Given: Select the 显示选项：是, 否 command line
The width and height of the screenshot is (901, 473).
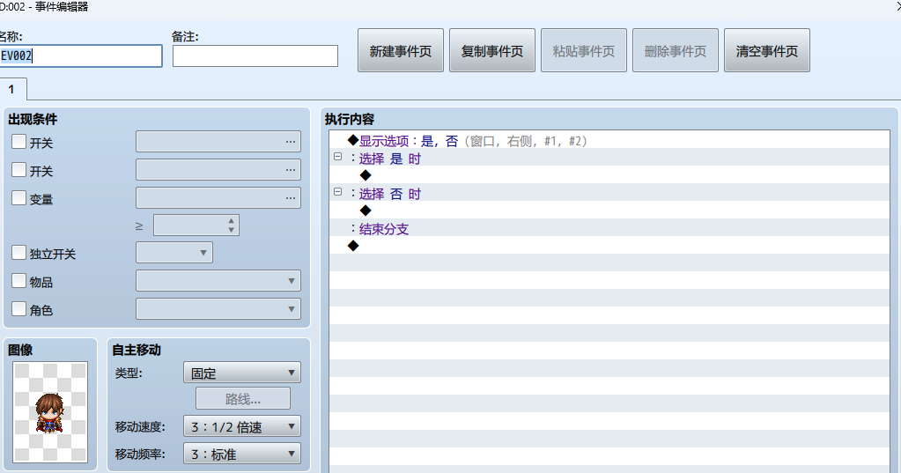Looking at the screenshot, I should pyautogui.click(x=609, y=141).
